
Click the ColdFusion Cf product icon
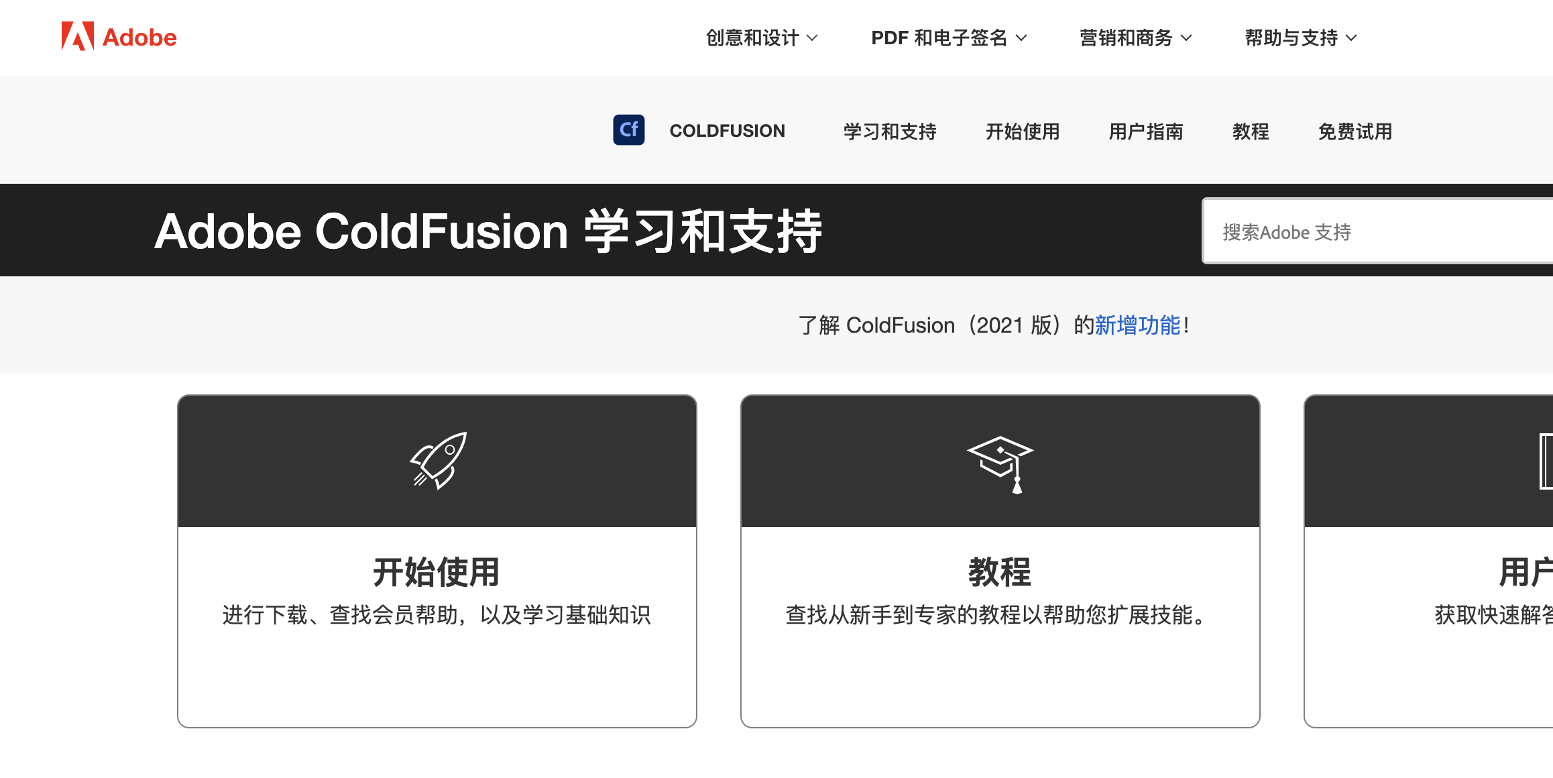628,130
